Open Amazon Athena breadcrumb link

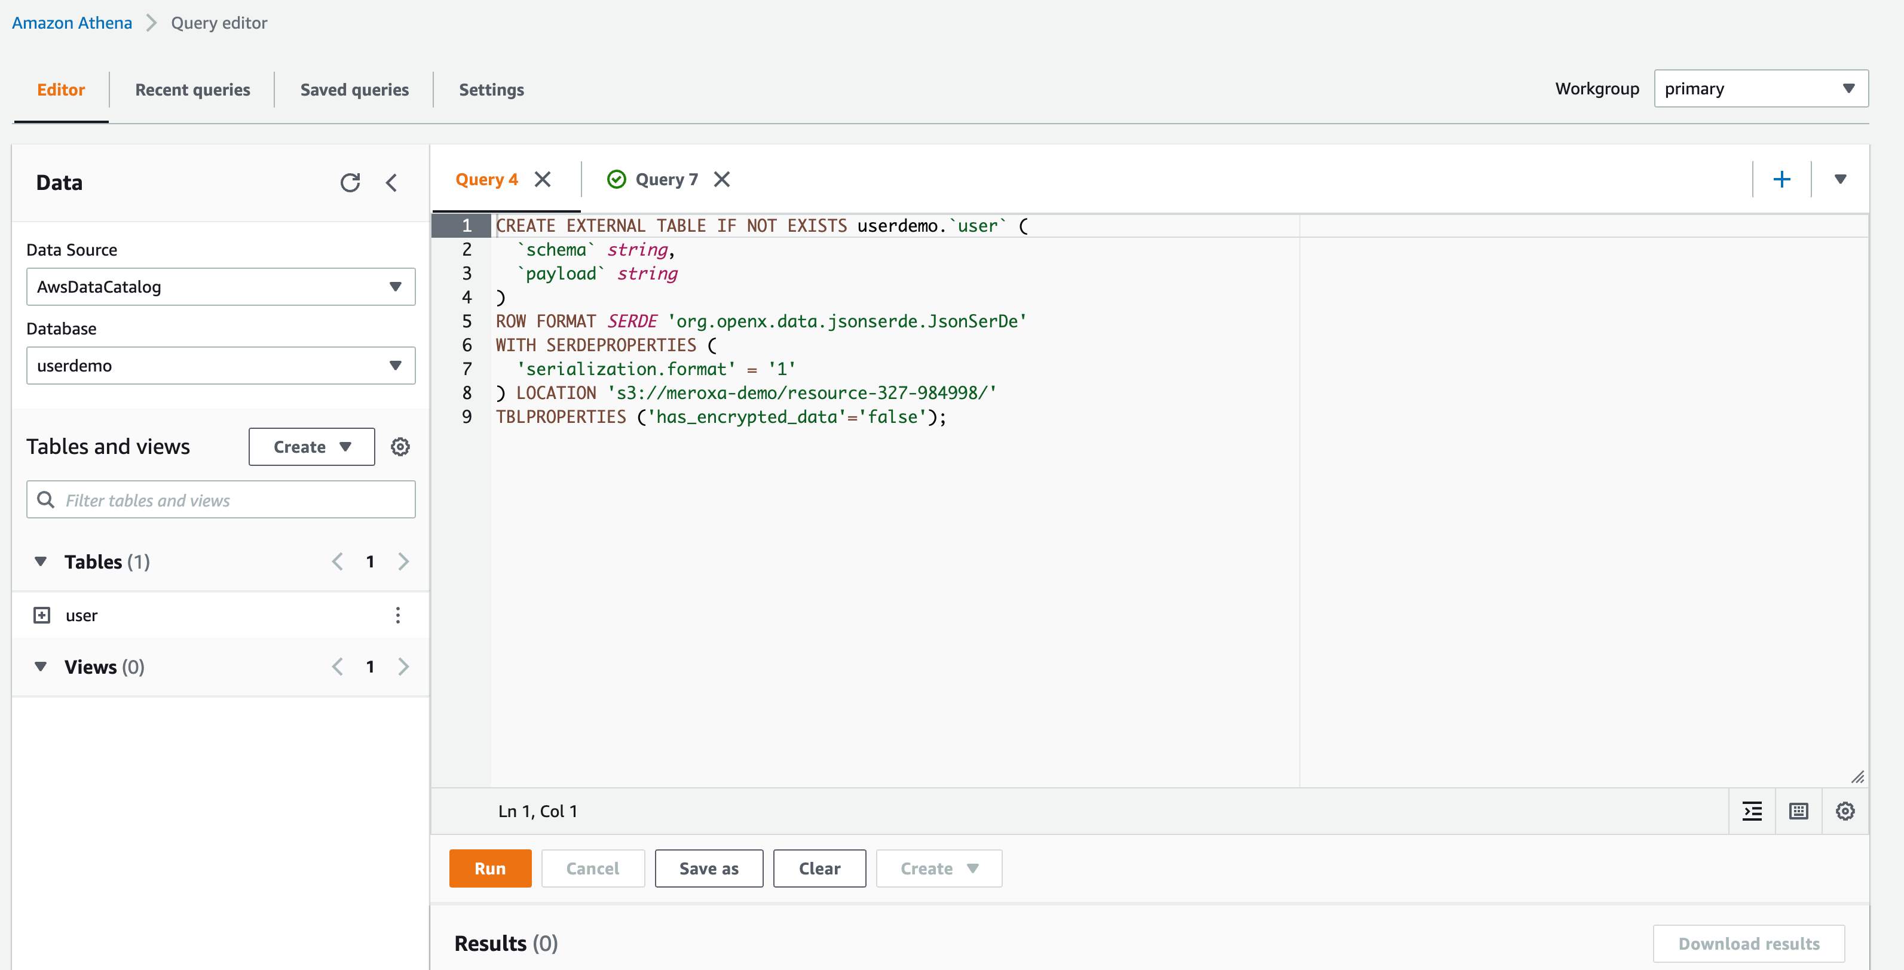[x=71, y=22]
